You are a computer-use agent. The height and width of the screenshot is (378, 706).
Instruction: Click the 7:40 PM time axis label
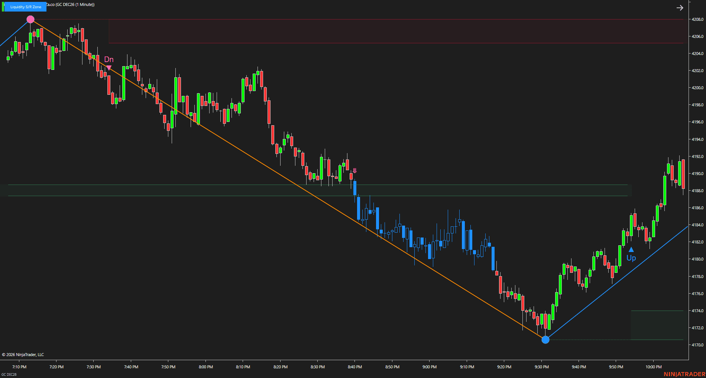point(131,367)
